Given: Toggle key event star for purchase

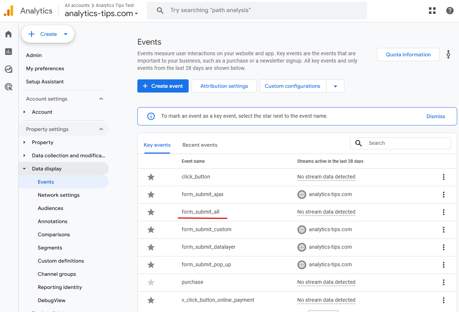Looking at the screenshot, I should (x=151, y=282).
